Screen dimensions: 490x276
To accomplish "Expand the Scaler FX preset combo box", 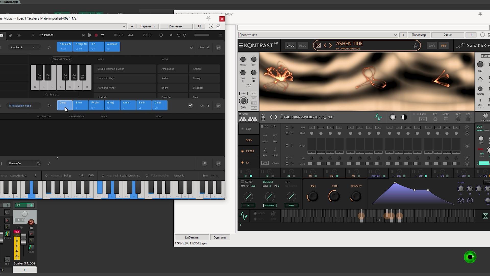I will point(124,26).
